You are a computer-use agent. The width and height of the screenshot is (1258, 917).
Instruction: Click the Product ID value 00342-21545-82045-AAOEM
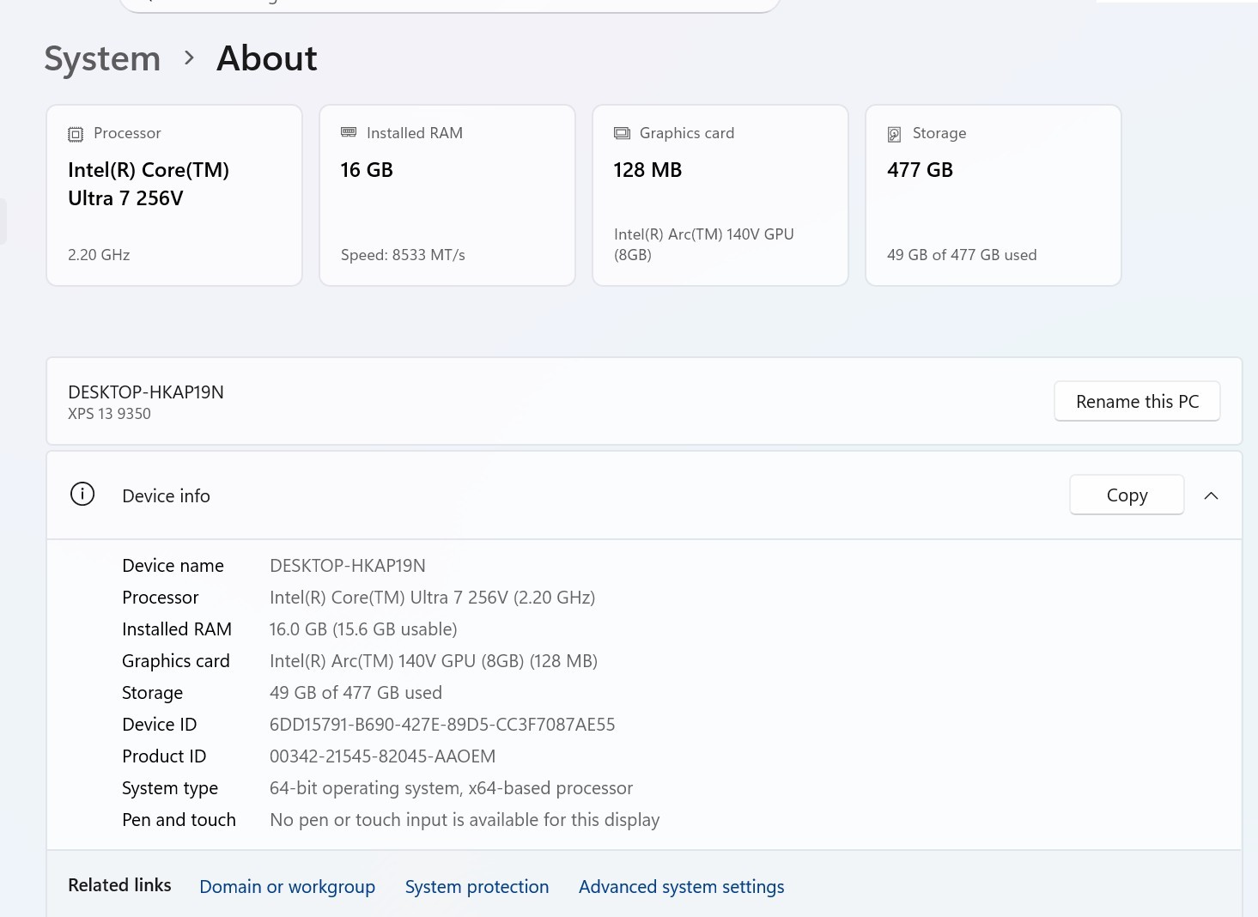pos(382,756)
